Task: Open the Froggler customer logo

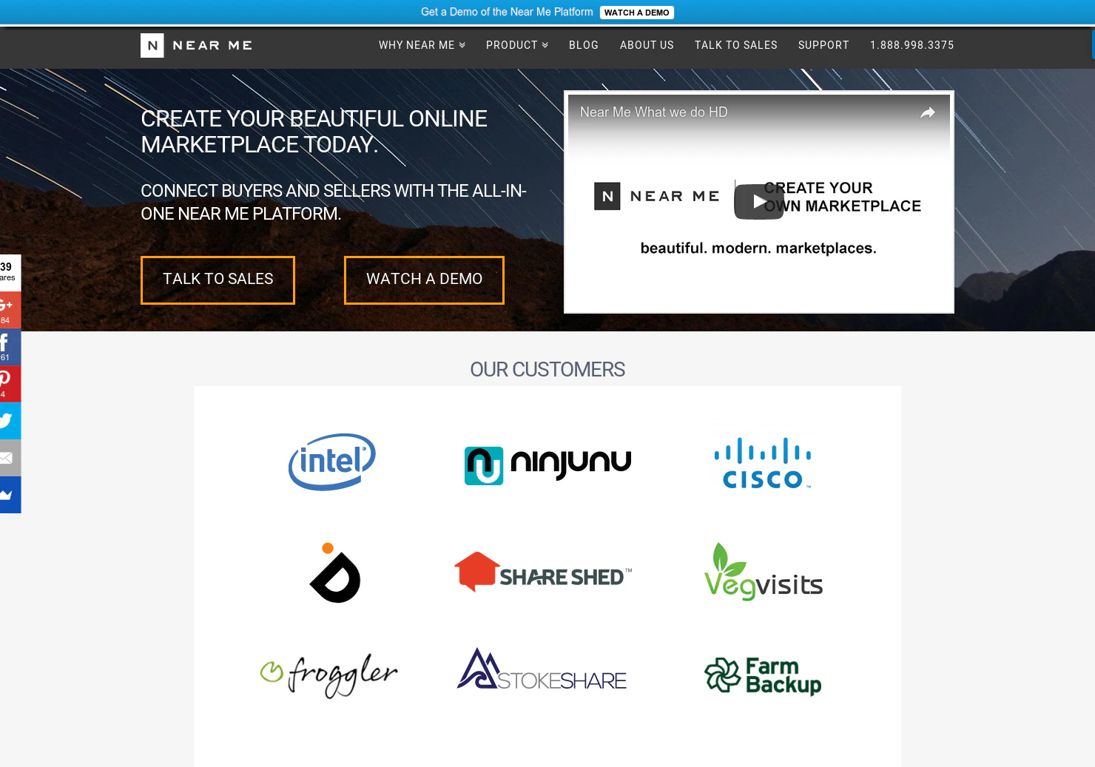Action: [x=329, y=675]
